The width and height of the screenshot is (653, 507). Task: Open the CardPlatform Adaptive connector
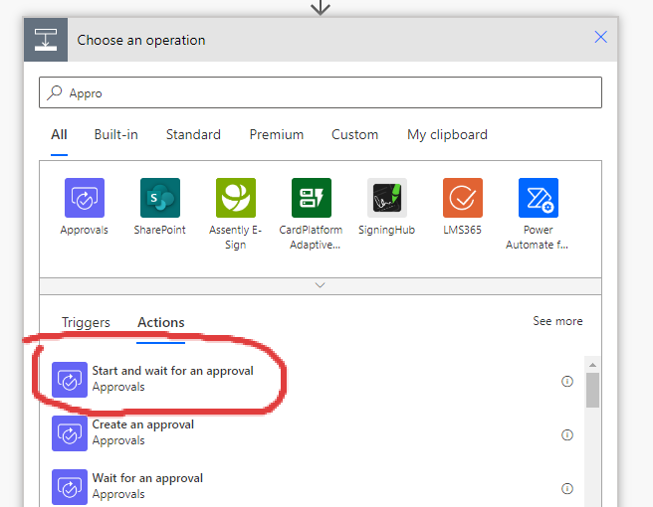point(312,198)
